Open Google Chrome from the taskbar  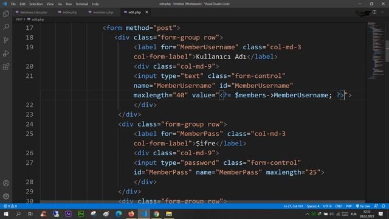156,214
